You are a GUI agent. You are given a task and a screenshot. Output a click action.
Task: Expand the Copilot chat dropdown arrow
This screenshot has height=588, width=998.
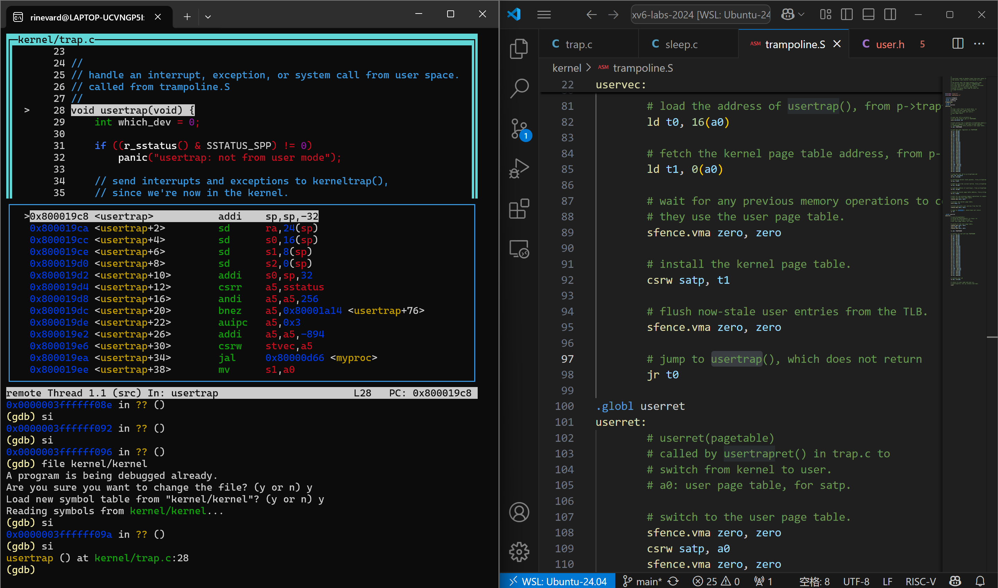click(x=801, y=15)
